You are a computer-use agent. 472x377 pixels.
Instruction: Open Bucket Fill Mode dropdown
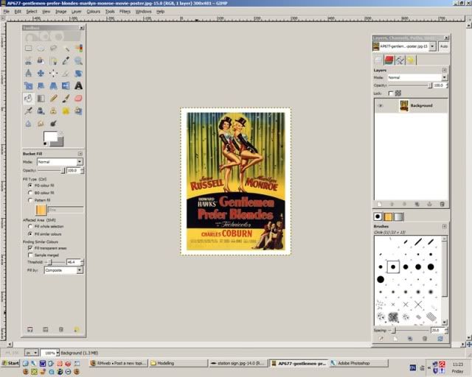pyautogui.click(x=60, y=162)
